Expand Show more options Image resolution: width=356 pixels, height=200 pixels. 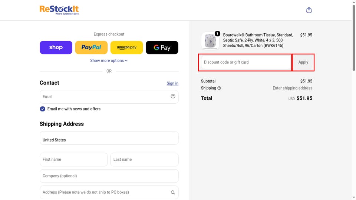pyautogui.click(x=109, y=60)
